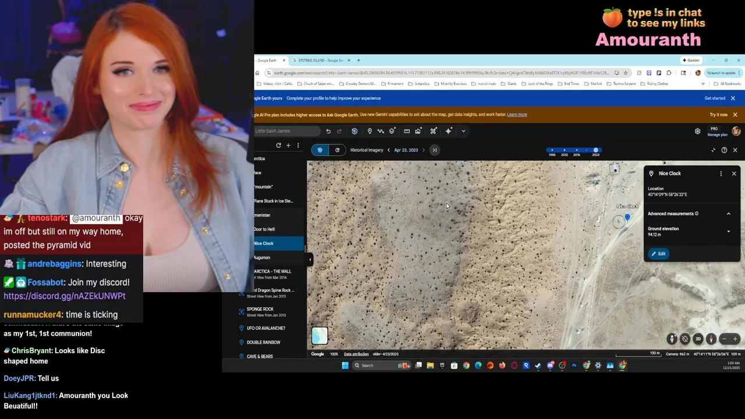
Task: Open sidebar three-dot more options menu
Action: [298, 145]
